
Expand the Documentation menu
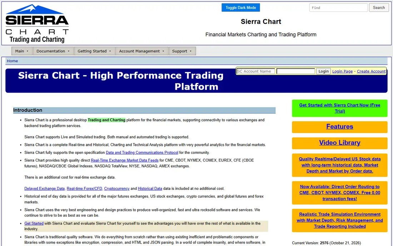click(x=53, y=51)
